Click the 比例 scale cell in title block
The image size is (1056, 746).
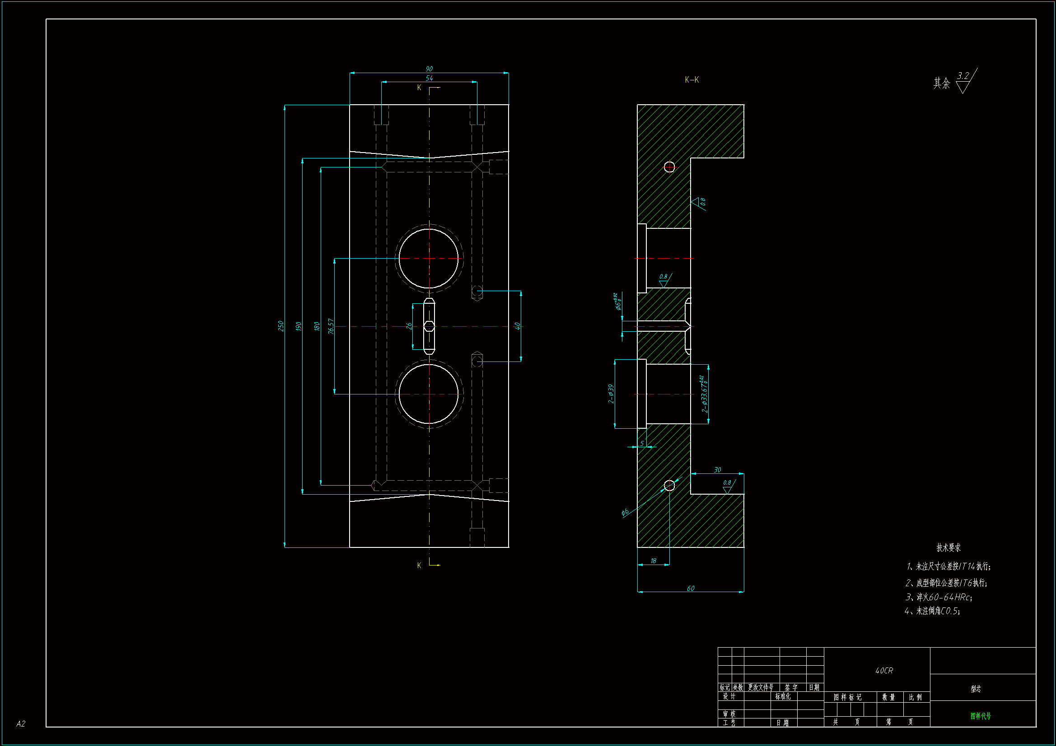pyautogui.click(x=915, y=697)
